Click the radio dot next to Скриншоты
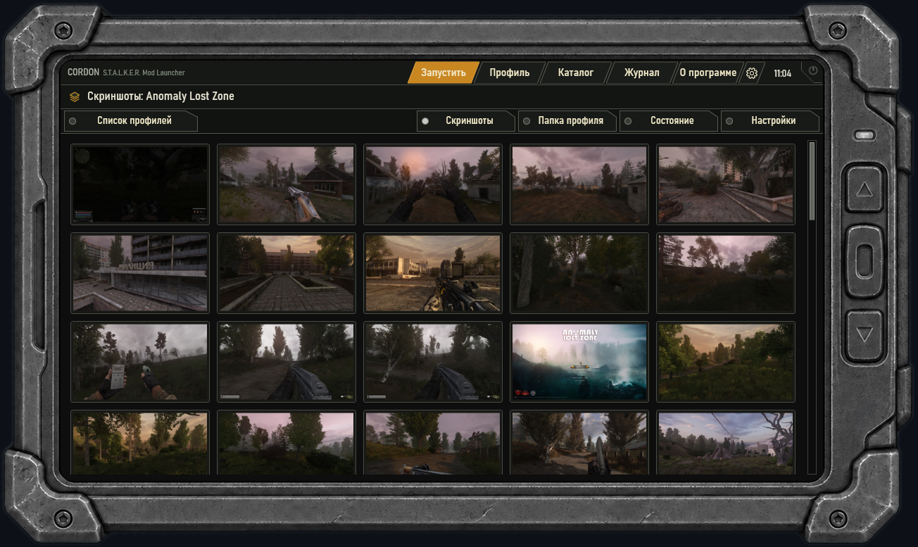The width and height of the screenshot is (918, 547). (425, 121)
